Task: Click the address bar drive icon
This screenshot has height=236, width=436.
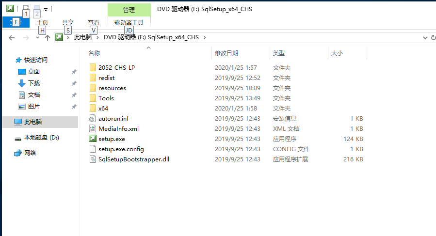Action: 59,37
